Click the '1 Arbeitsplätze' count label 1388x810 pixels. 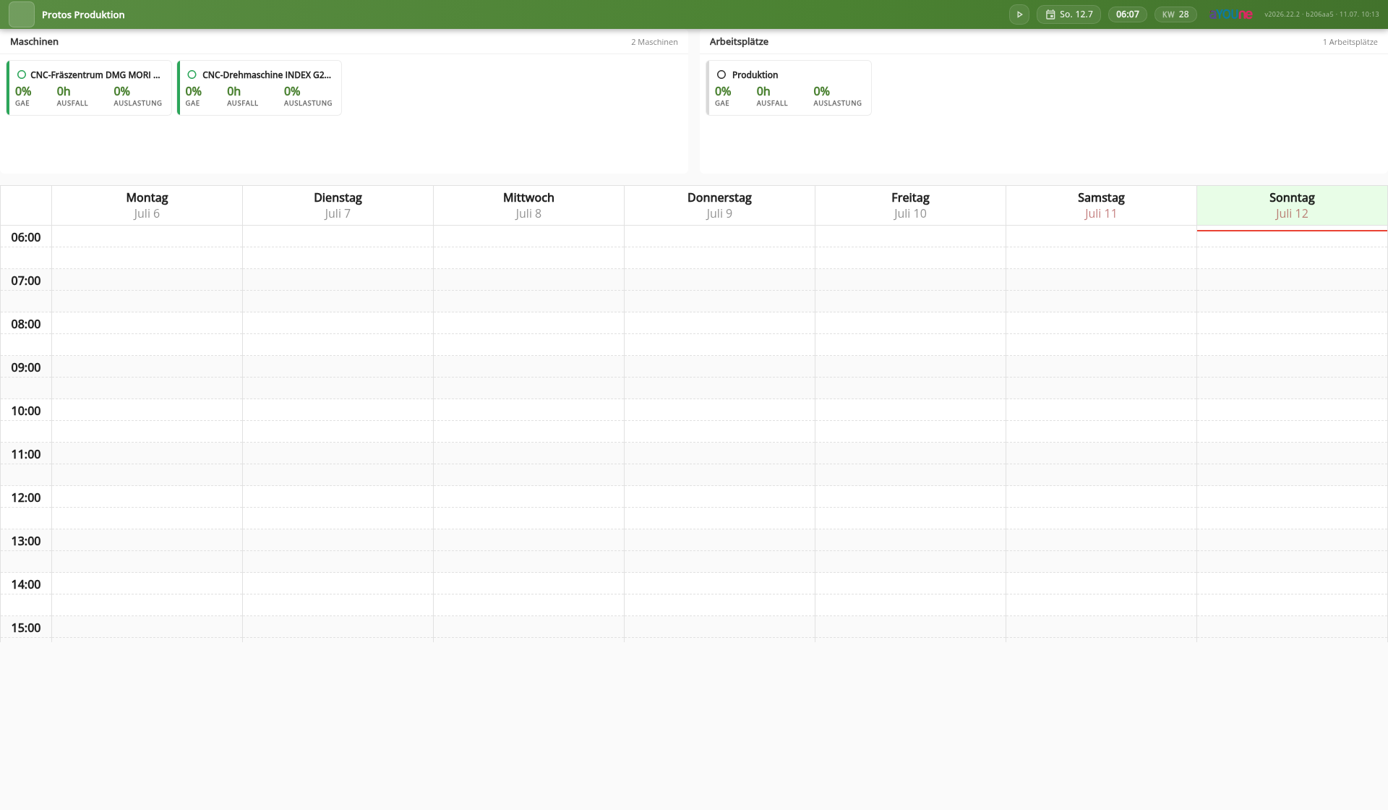1350,42
